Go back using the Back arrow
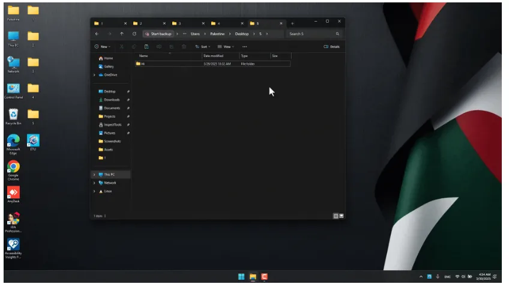 97,34
